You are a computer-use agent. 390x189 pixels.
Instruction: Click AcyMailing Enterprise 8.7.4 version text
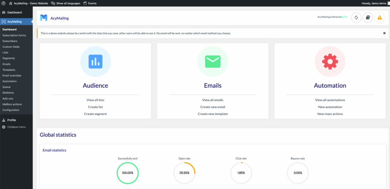(332, 17)
